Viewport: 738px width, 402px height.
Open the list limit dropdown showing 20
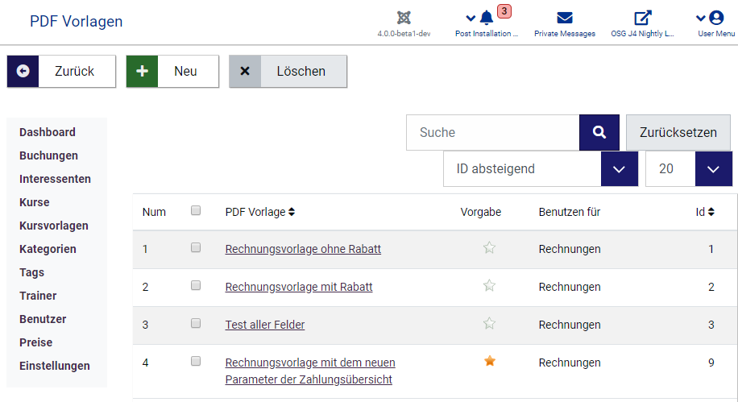click(689, 168)
